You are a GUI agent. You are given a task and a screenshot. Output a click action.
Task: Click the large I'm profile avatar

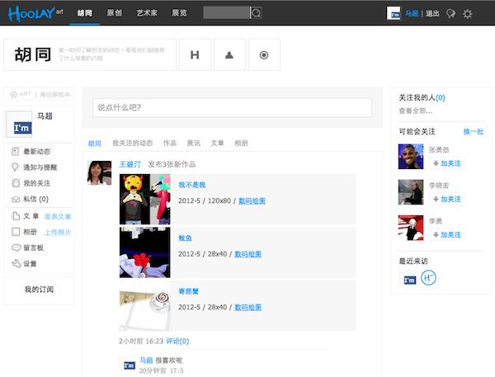pyautogui.click(x=19, y=124)
